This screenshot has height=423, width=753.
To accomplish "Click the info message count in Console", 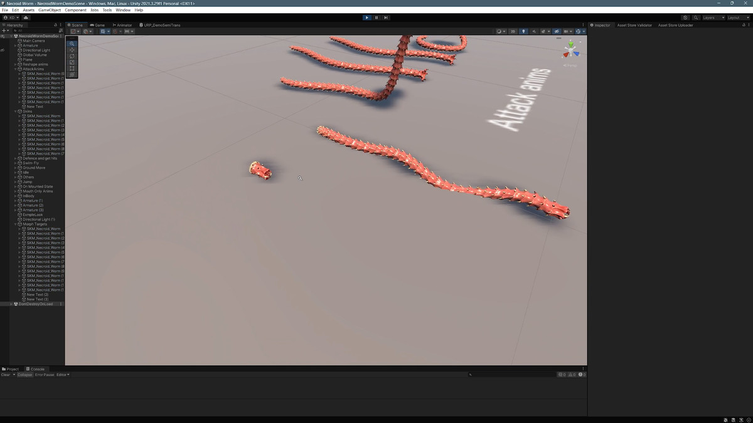I will click(562, 375).
